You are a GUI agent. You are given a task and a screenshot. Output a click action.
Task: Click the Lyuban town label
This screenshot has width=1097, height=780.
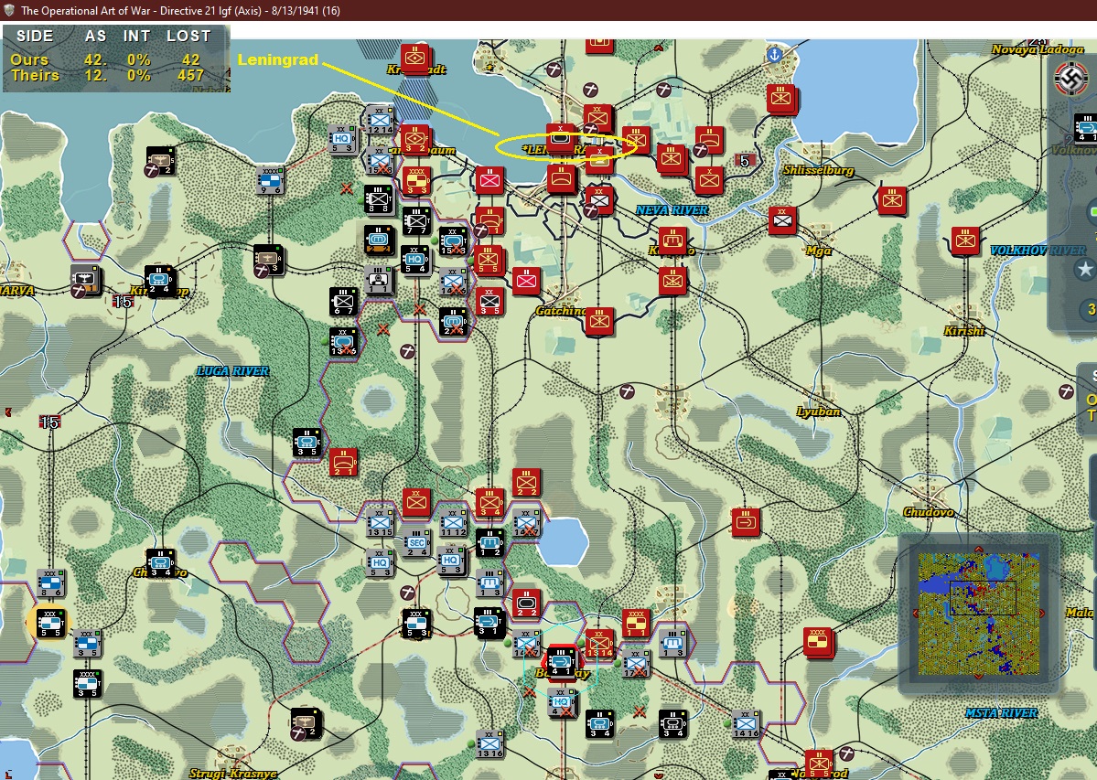(x=819, y=411)
